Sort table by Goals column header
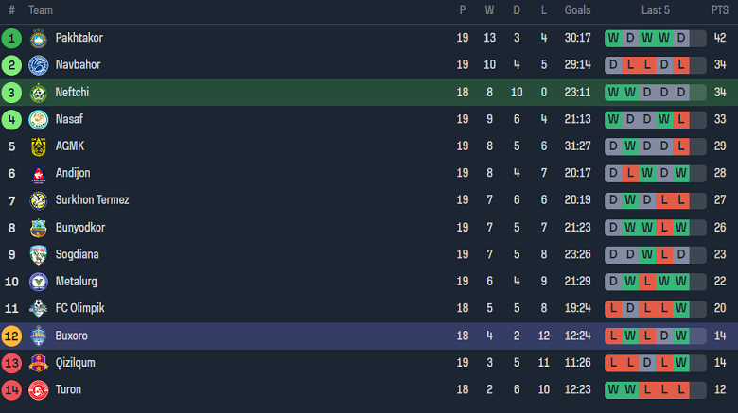 point(577,10)
